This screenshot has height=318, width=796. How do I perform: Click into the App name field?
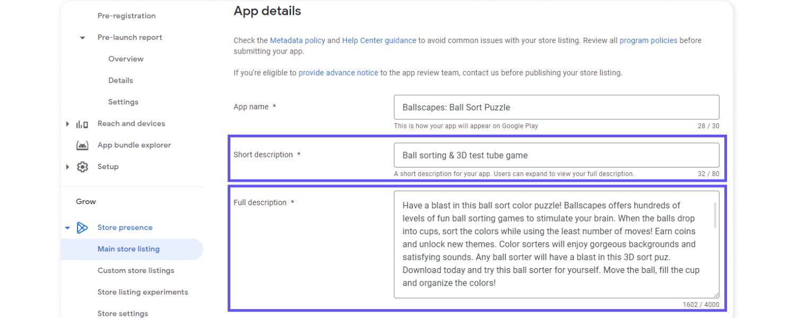click(x=556, y=107)
